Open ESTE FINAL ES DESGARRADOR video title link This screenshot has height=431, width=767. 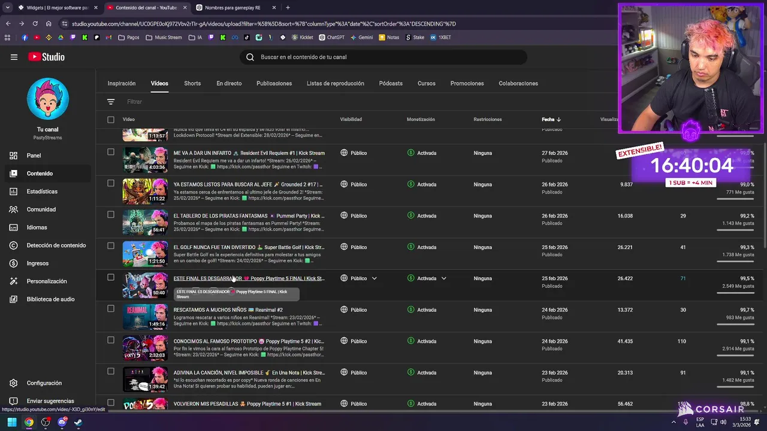click(x=249, y=278)
